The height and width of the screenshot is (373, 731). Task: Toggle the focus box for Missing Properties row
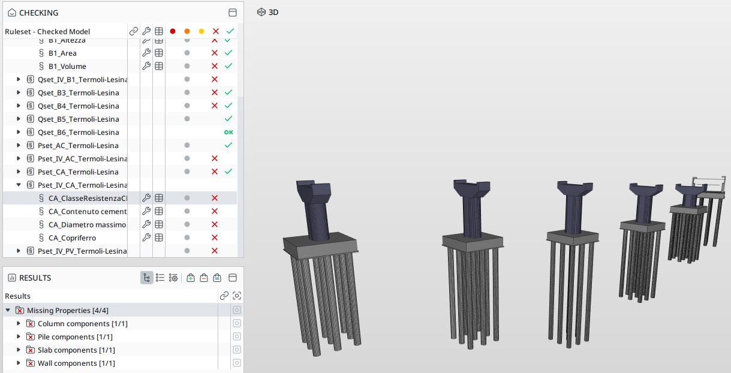point(237,311)
